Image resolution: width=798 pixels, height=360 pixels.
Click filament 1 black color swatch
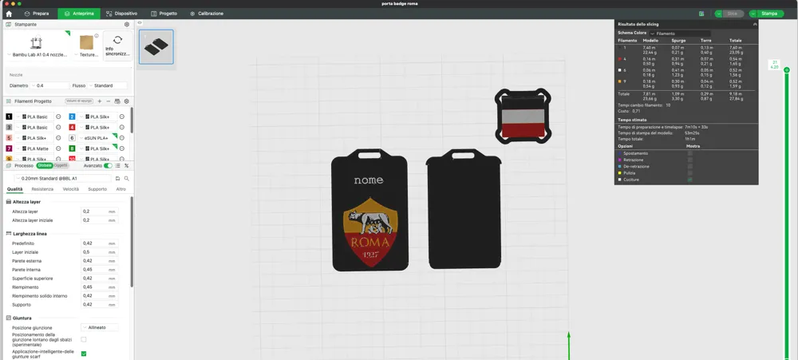coord(9,117)
